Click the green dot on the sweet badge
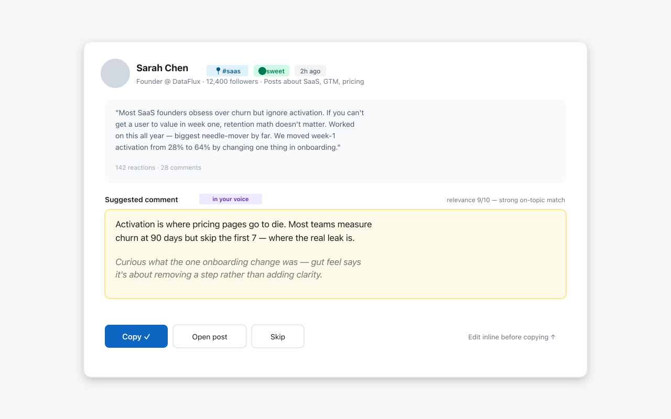 pos(262,71)
